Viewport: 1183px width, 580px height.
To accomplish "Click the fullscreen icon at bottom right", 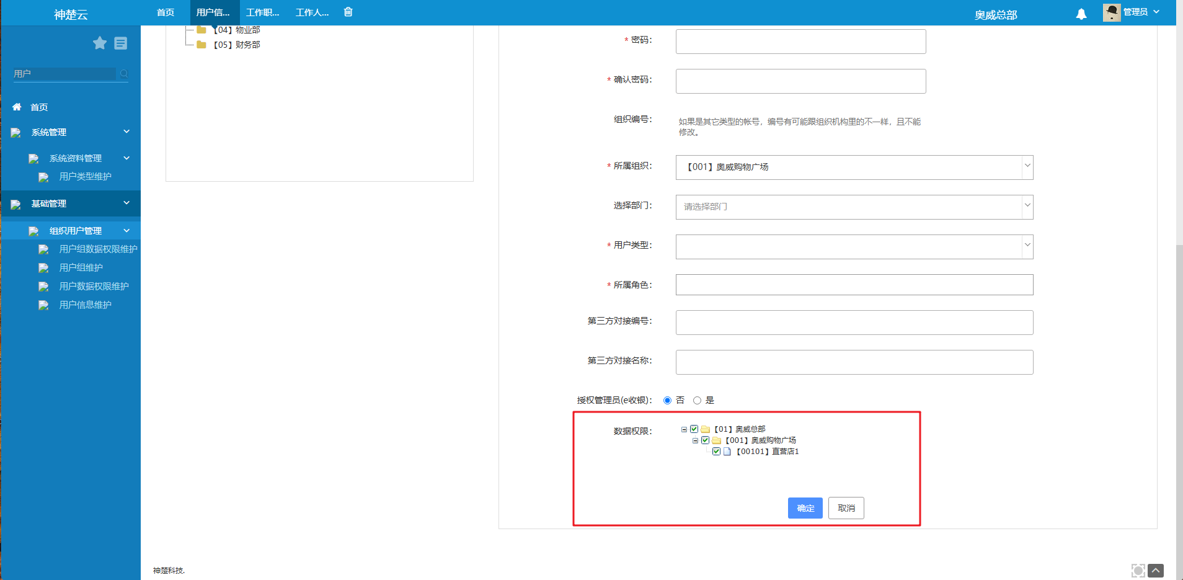I will click(1138, 571).
